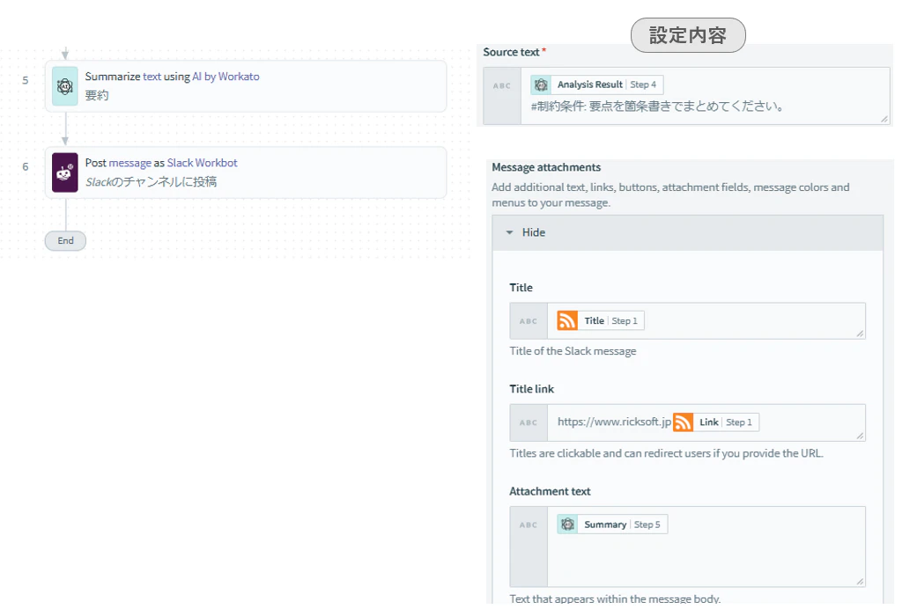Click the RSS icon in Title pill

567,321
